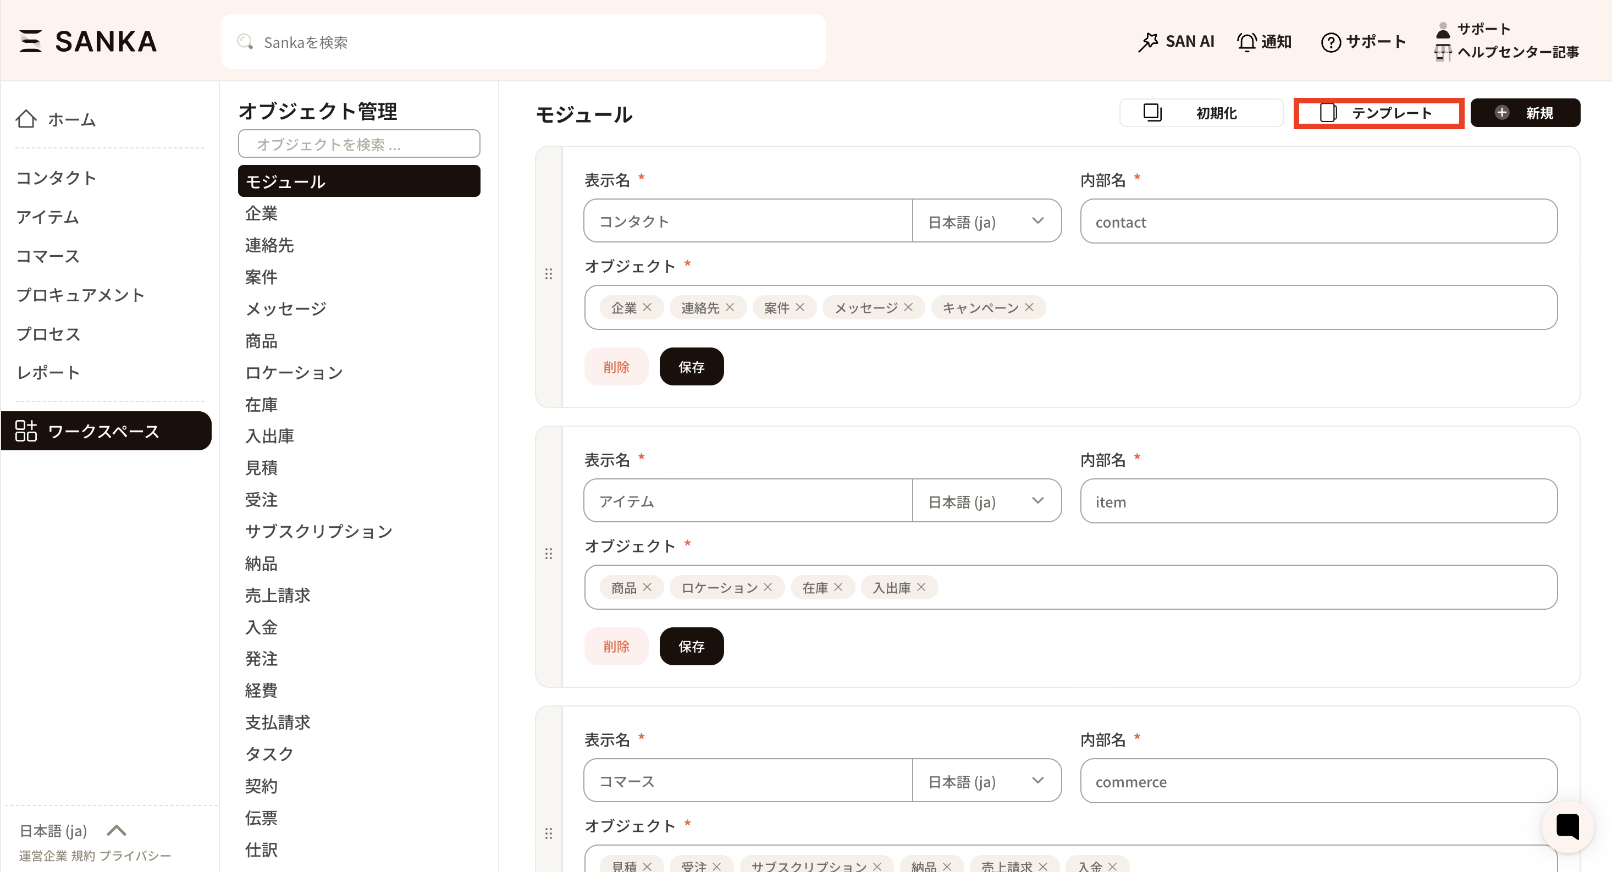Open 運営企業 footer link
The height and width of the screenshot is (872, 1612).
pyautogui.click(x=42, y=856)
